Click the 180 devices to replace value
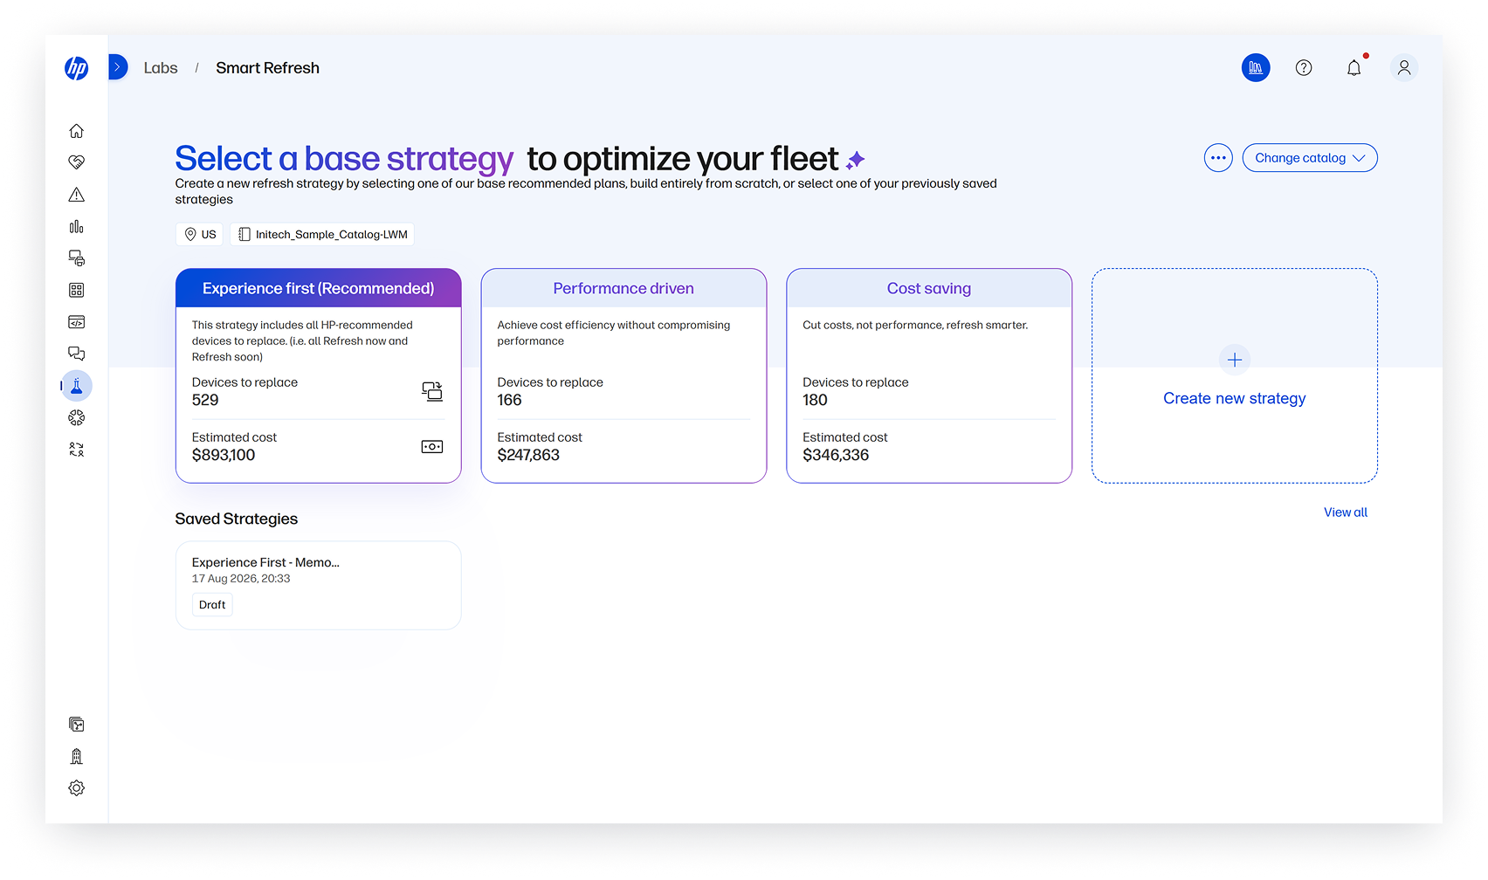The width and height of the screenshot is (1488, 880). [x=815, y=400]
